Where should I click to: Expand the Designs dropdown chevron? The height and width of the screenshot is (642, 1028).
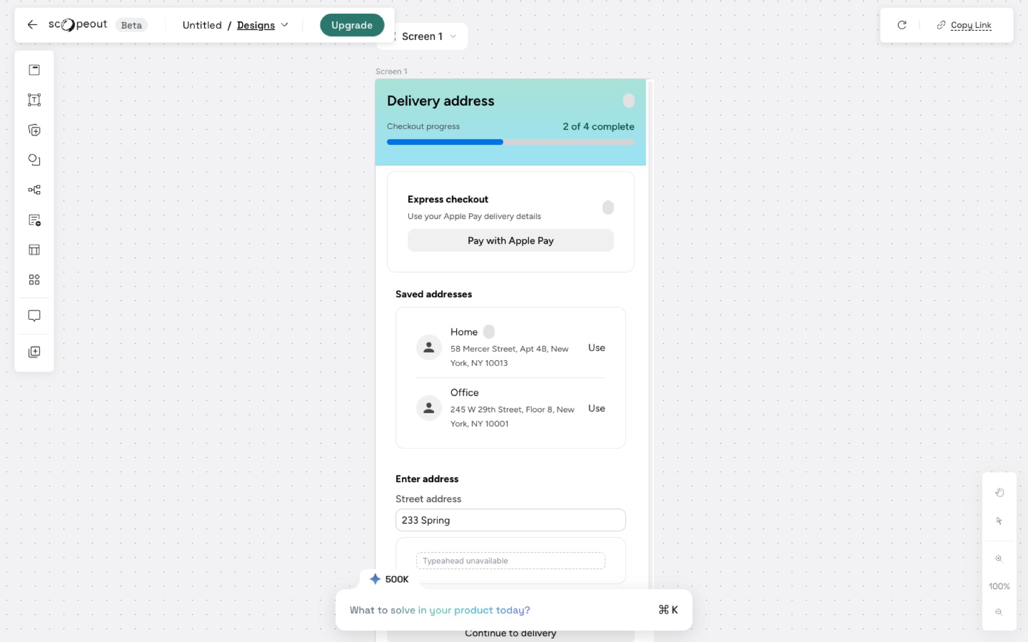click(284, 25)
